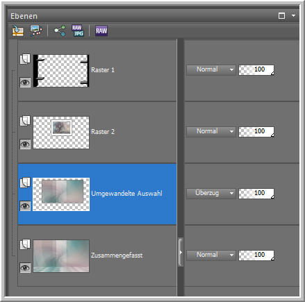Click the RAW JPG toolbar icon
Viewport: 305px width, 302px height.
pos(78,31)
